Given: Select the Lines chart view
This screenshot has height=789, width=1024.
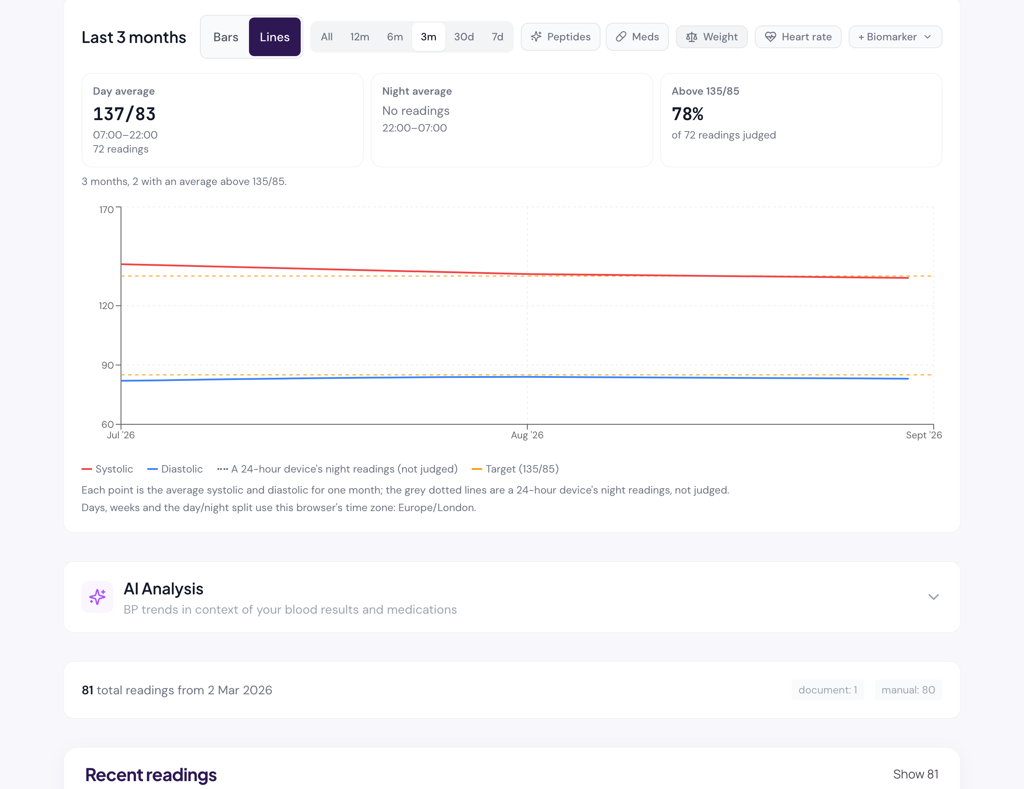Looking at the screenshot, I should click(x=275, y=37).
